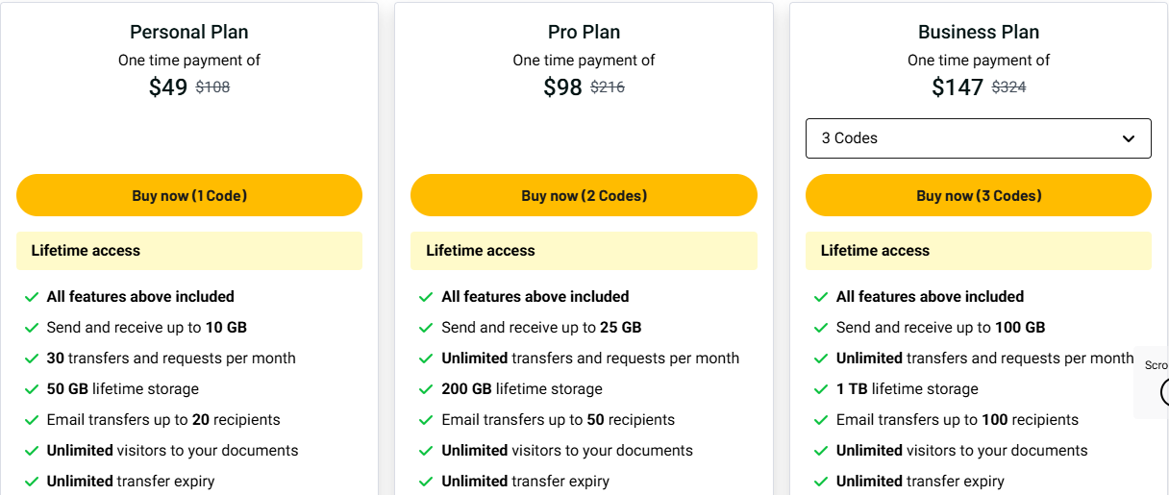1169x495 pixels.
Task: Click the dropdown chevron arrow in Business Plan
Action: pos(1129,138)
